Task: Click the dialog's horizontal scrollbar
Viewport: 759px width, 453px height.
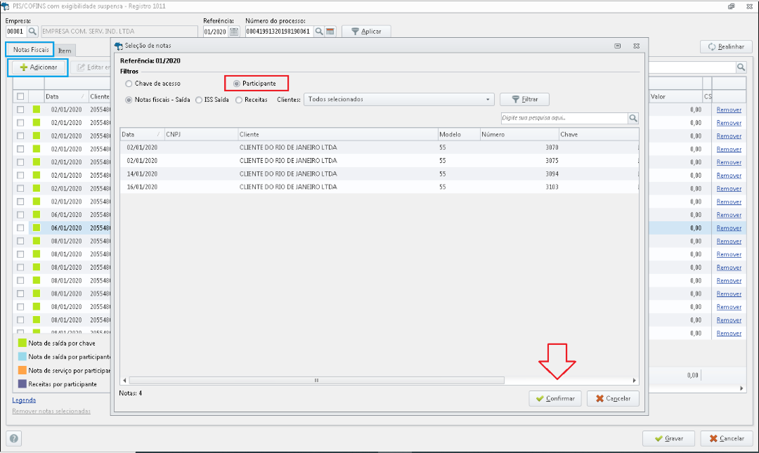Action: (x=316, y=380)
